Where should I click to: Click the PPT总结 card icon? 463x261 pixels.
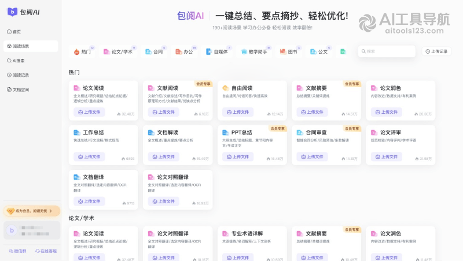click(x=226, y=133)
